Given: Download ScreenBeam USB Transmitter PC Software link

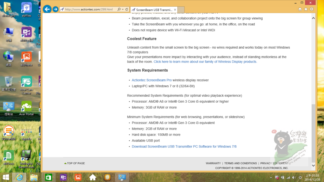Looking at the screenshot, I should tap(184, 147).
